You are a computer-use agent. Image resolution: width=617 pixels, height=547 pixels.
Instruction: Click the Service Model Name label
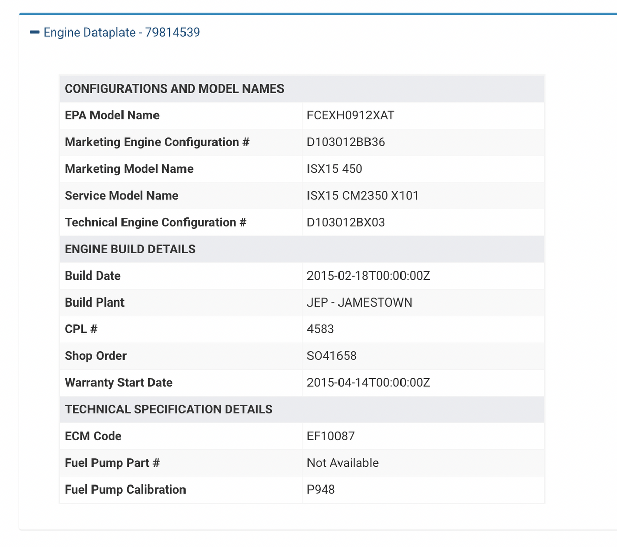(121, 196)
